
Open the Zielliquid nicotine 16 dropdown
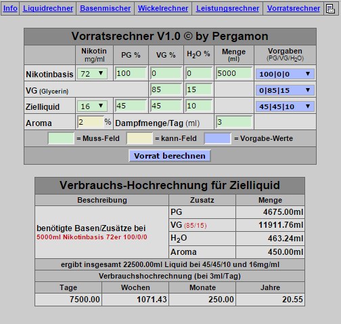click(92, 106)
